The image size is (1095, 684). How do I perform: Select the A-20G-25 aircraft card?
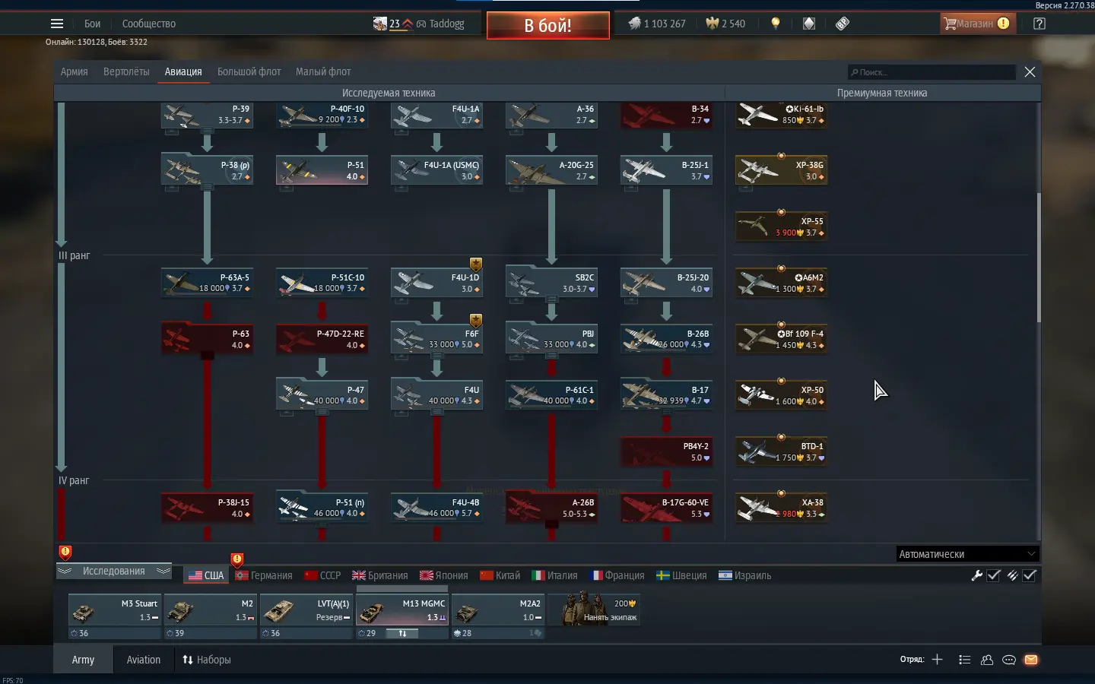[551, 171]
